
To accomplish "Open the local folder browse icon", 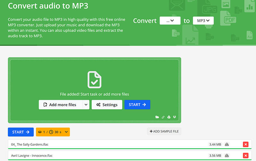I will coord(157,117).
